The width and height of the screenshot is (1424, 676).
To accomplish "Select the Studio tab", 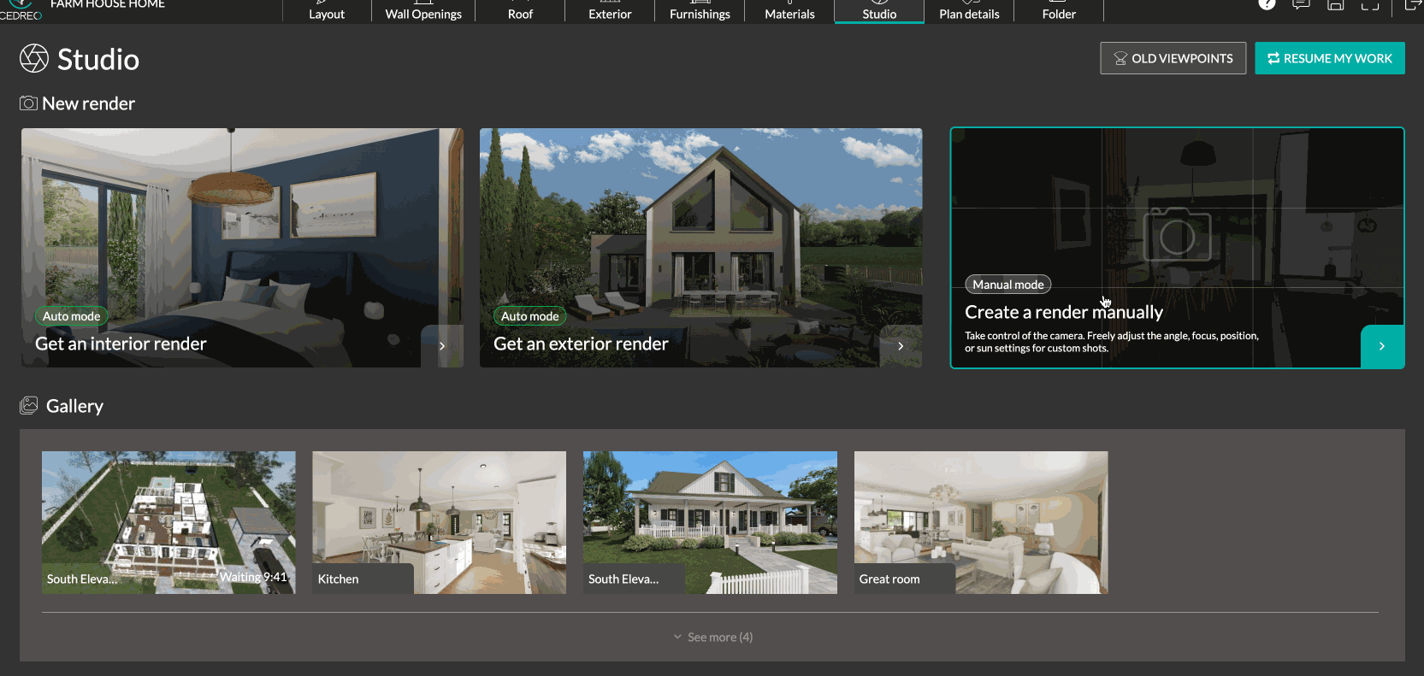I will [x=879, y=11].
